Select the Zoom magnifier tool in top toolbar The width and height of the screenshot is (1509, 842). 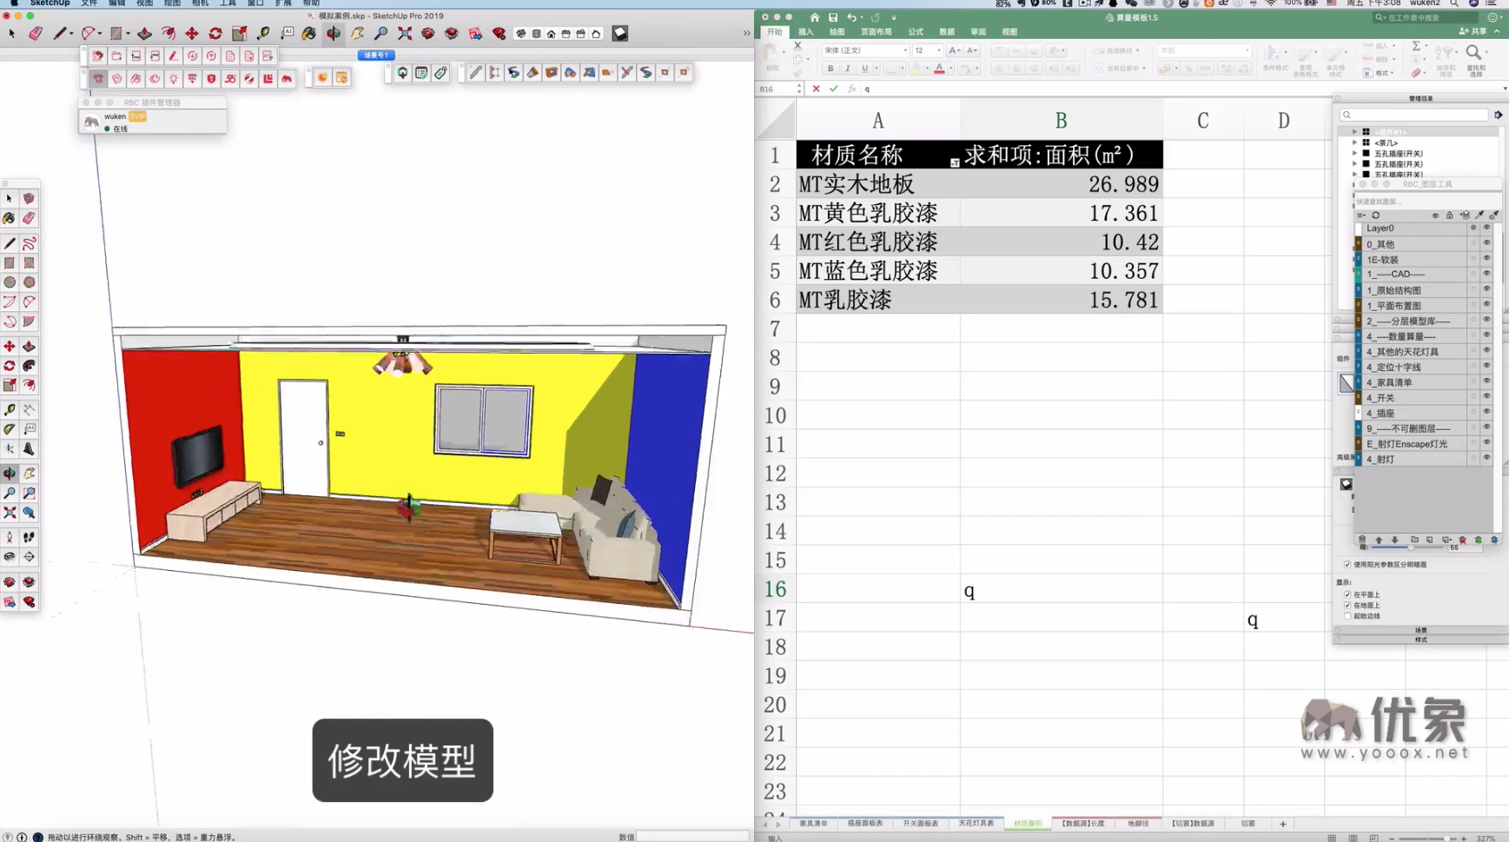pyautogui.click(x=381, y=34)
